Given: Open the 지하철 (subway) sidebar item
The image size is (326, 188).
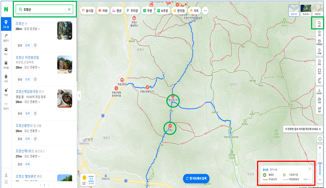Looking at the screenshot, I should pyautogui.click(x=6, y=65).
